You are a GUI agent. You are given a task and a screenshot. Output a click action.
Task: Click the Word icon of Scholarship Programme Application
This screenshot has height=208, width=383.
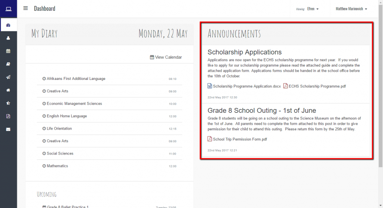click(x=209, y=86)
